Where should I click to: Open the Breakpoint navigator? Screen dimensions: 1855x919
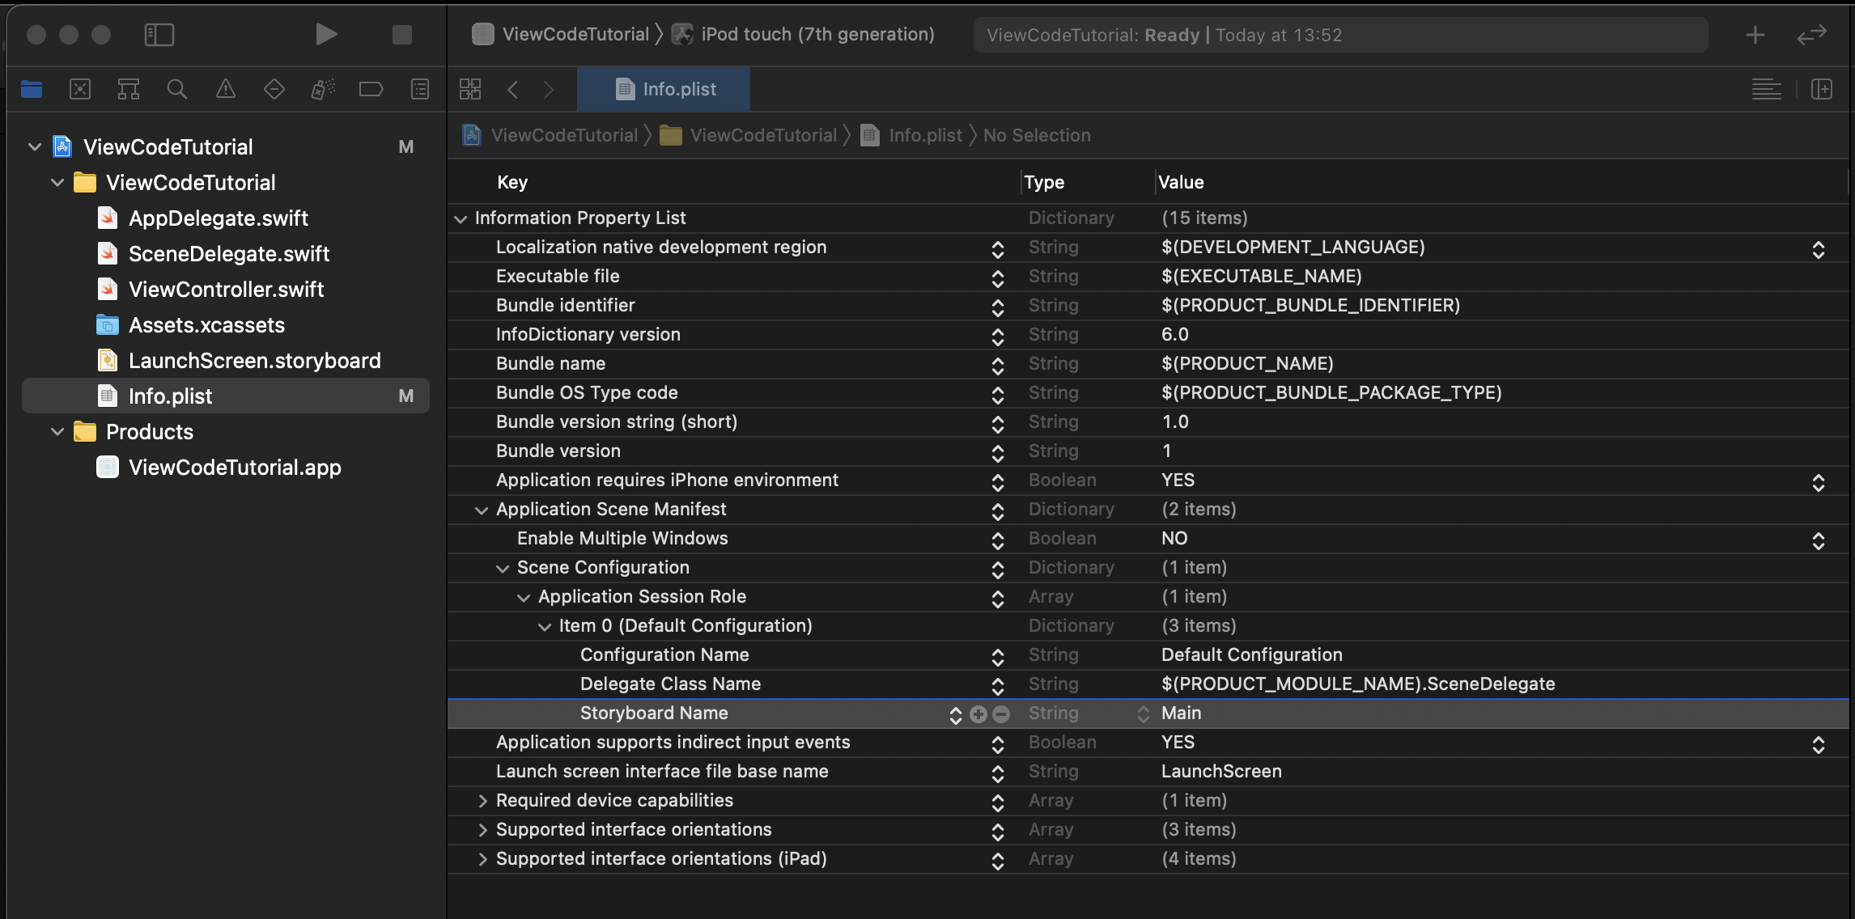[371, 89]
